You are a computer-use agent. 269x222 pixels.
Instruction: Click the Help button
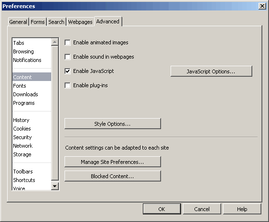(x=242, y=209)
